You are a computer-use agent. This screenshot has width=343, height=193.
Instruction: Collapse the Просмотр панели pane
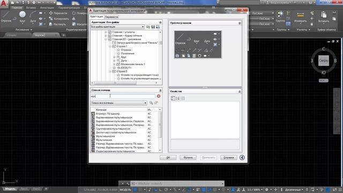(240, 23)
